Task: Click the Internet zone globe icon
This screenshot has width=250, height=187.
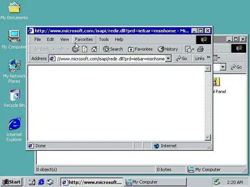Action: point(156,146)
